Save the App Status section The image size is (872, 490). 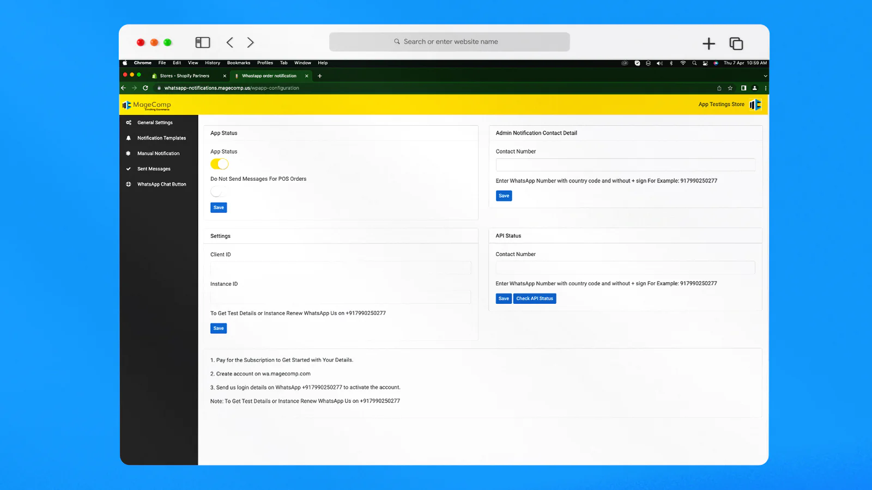[219, 207]
